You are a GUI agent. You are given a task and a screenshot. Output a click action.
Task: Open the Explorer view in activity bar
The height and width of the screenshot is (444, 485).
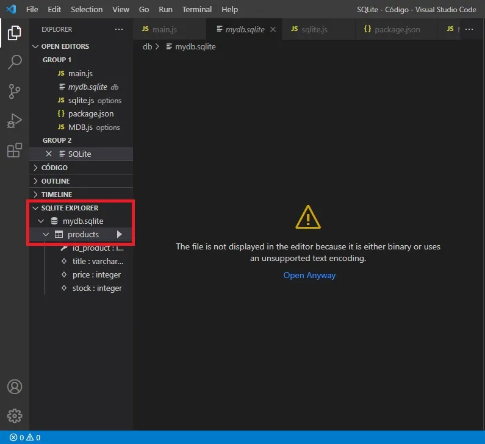pyautogui.click(x=14, y=33)
